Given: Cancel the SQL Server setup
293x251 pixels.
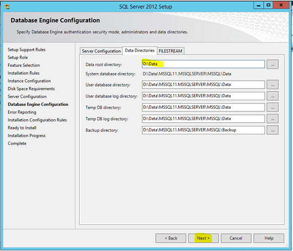Looking at the screenshot, I should click(x=236, y=238).
